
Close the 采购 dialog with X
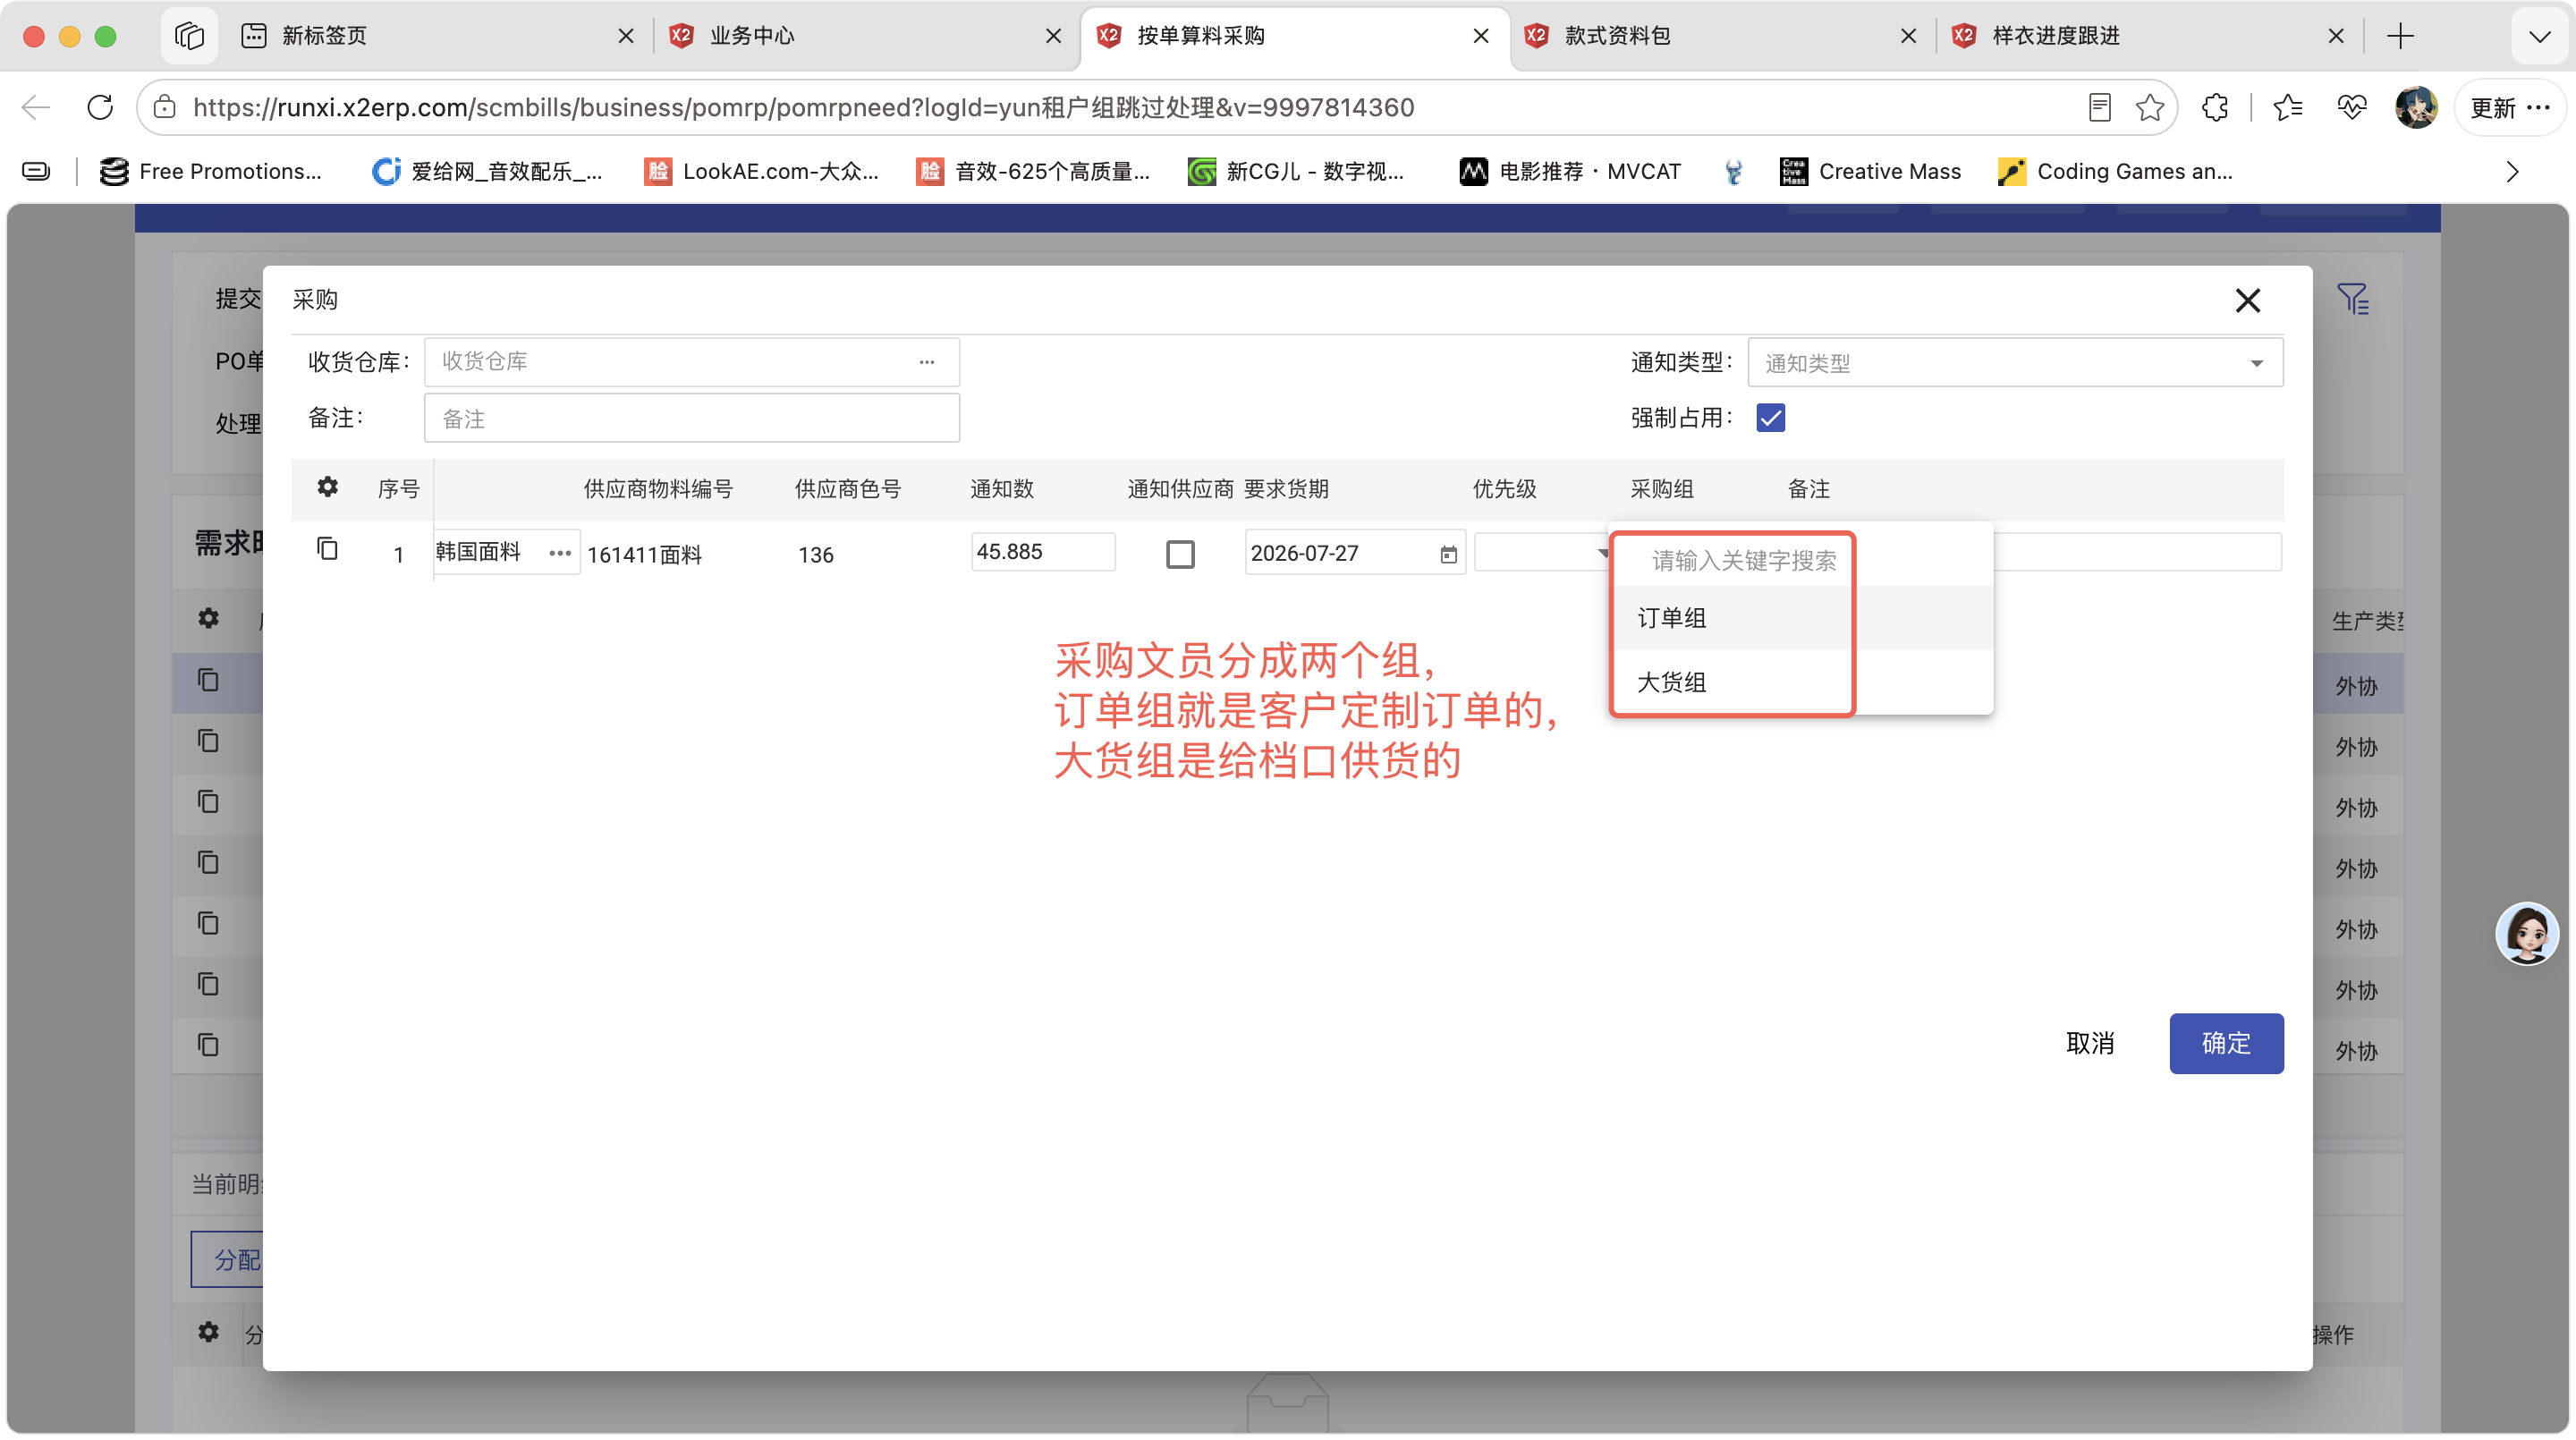coord(2247,300)
